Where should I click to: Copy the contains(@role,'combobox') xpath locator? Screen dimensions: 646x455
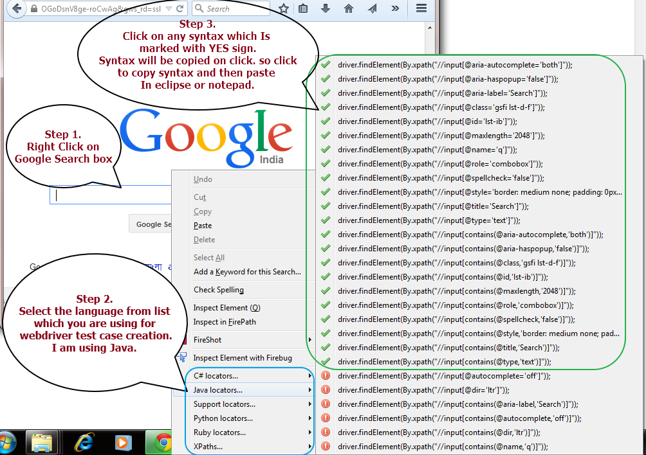(456, 305)
